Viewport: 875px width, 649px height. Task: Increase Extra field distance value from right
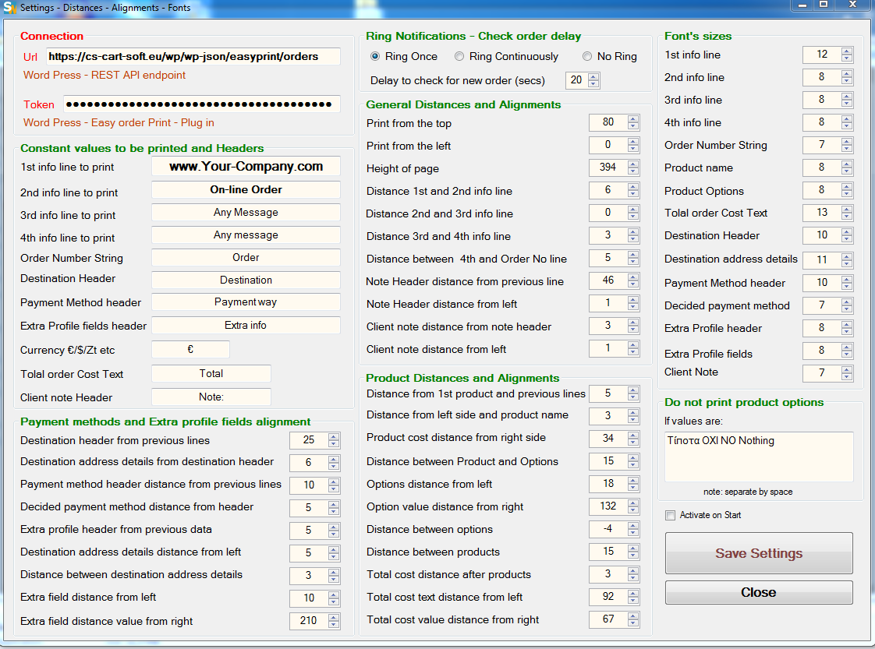pyautogui.click(x=334, y=617)
